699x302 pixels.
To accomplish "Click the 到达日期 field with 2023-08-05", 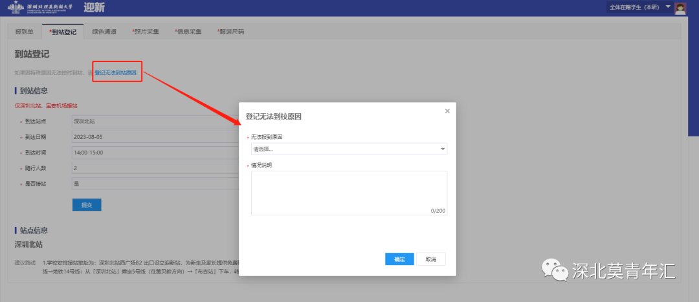I will point(155,136).
